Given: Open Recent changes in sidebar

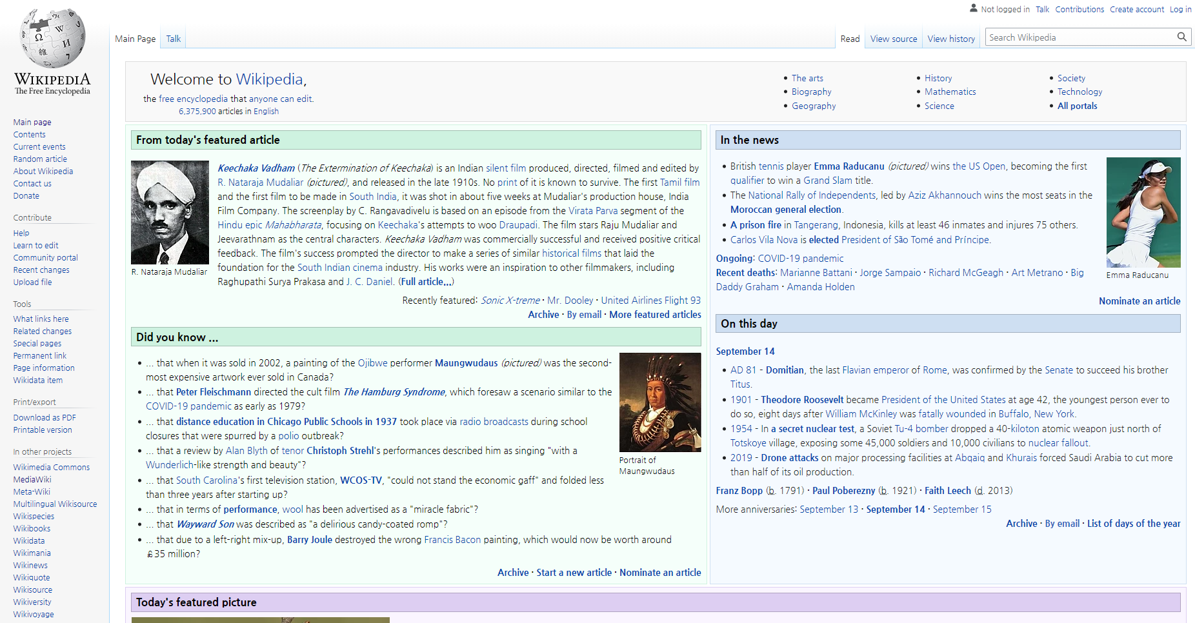Looking at the screenshot, I should (x=41, y=270).
